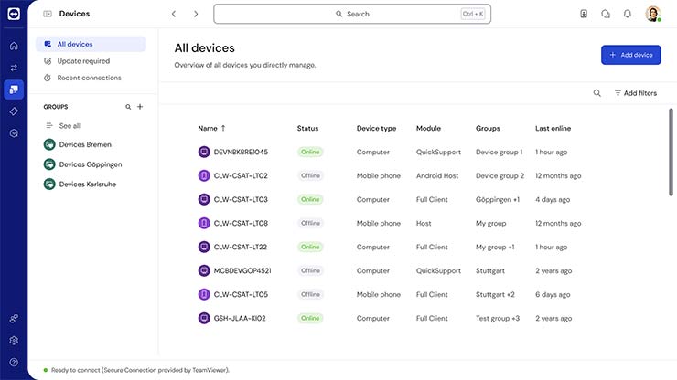The width and height of the screenshot is (677, 380).
Task: Focus the top Search field
Action: 352,14
